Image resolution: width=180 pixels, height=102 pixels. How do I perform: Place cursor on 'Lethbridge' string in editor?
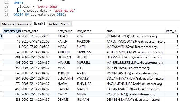pos(47,7)
